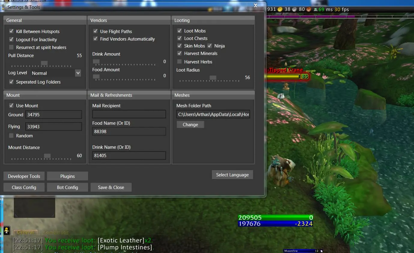Click the gold coin icon in game
The height and width of the screenshot is (253, 414).
click(x=280, y=9)
